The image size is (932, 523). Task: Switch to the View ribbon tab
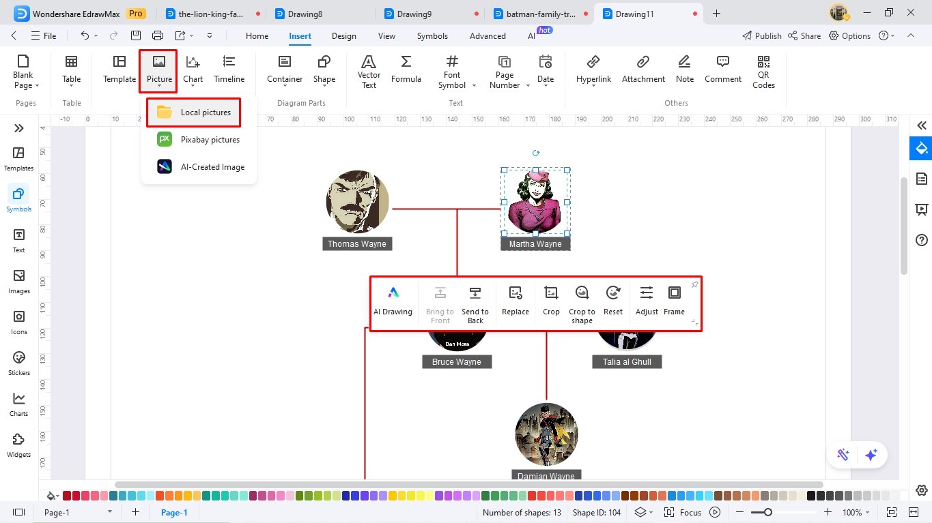coord(386,36)
